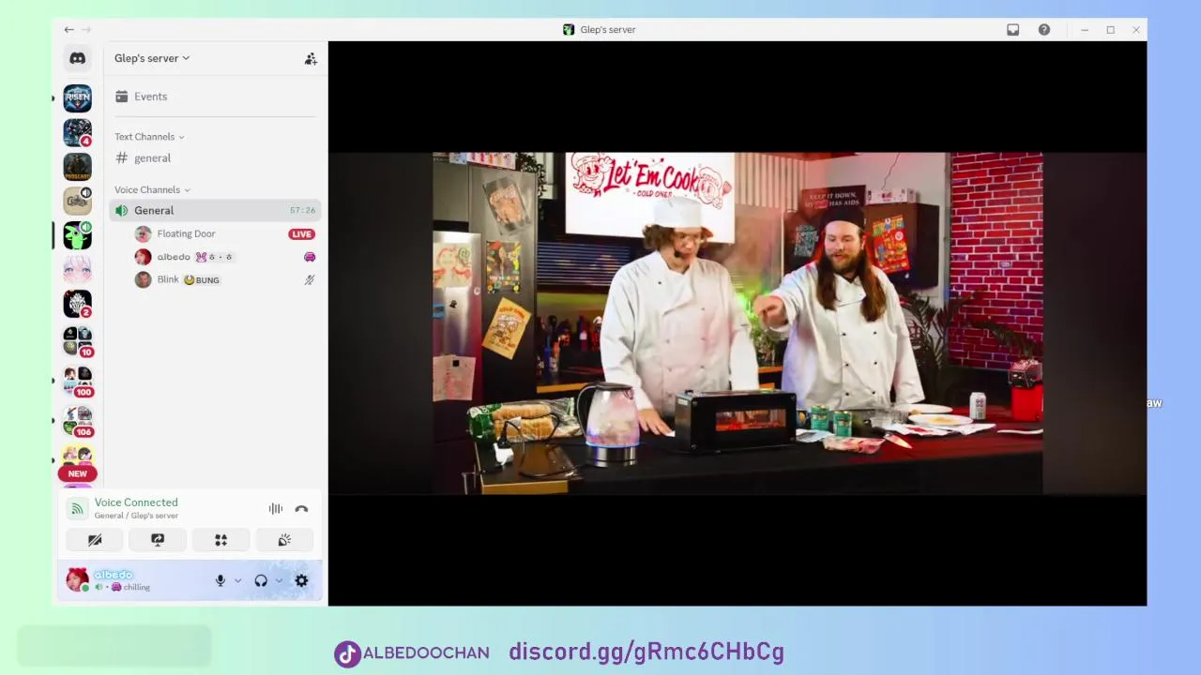The image size is (1201, 675).
Task: Open the help question mark icon
Action: [x=1044, y=30]
